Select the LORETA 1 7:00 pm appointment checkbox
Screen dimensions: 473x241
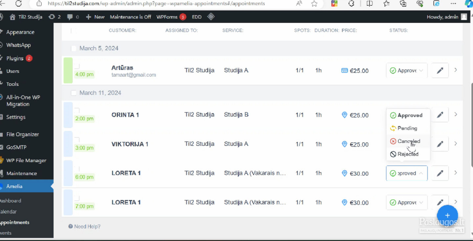[x=77, y=198]
